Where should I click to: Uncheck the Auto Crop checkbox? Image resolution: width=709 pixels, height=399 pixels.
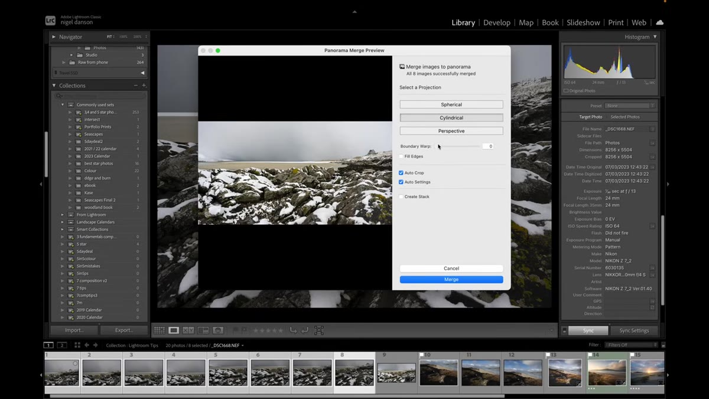(x=401, y=173)
